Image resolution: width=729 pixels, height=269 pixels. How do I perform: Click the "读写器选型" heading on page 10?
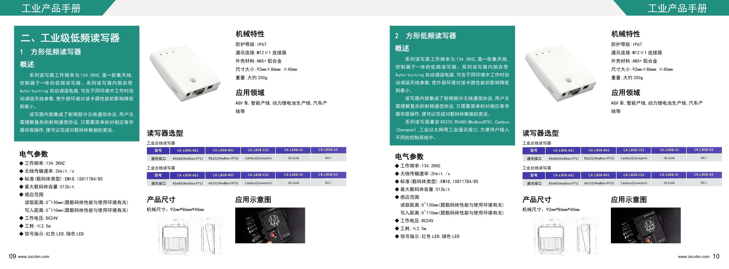(x=540, y=133)
